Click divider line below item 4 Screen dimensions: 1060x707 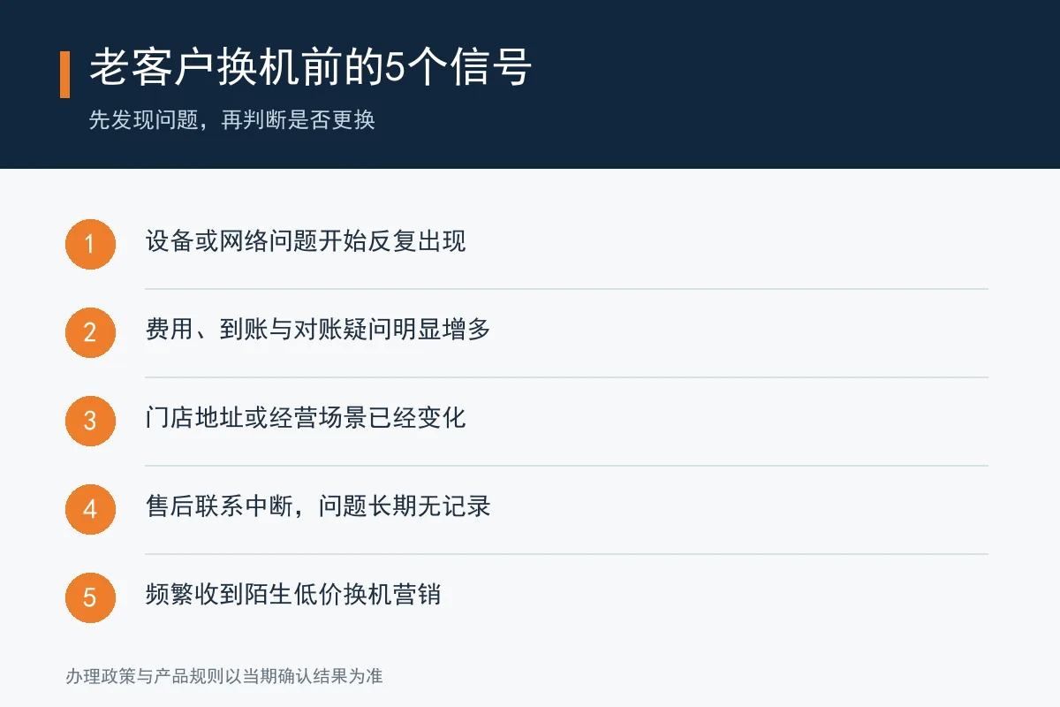click(x=566, y=554)
